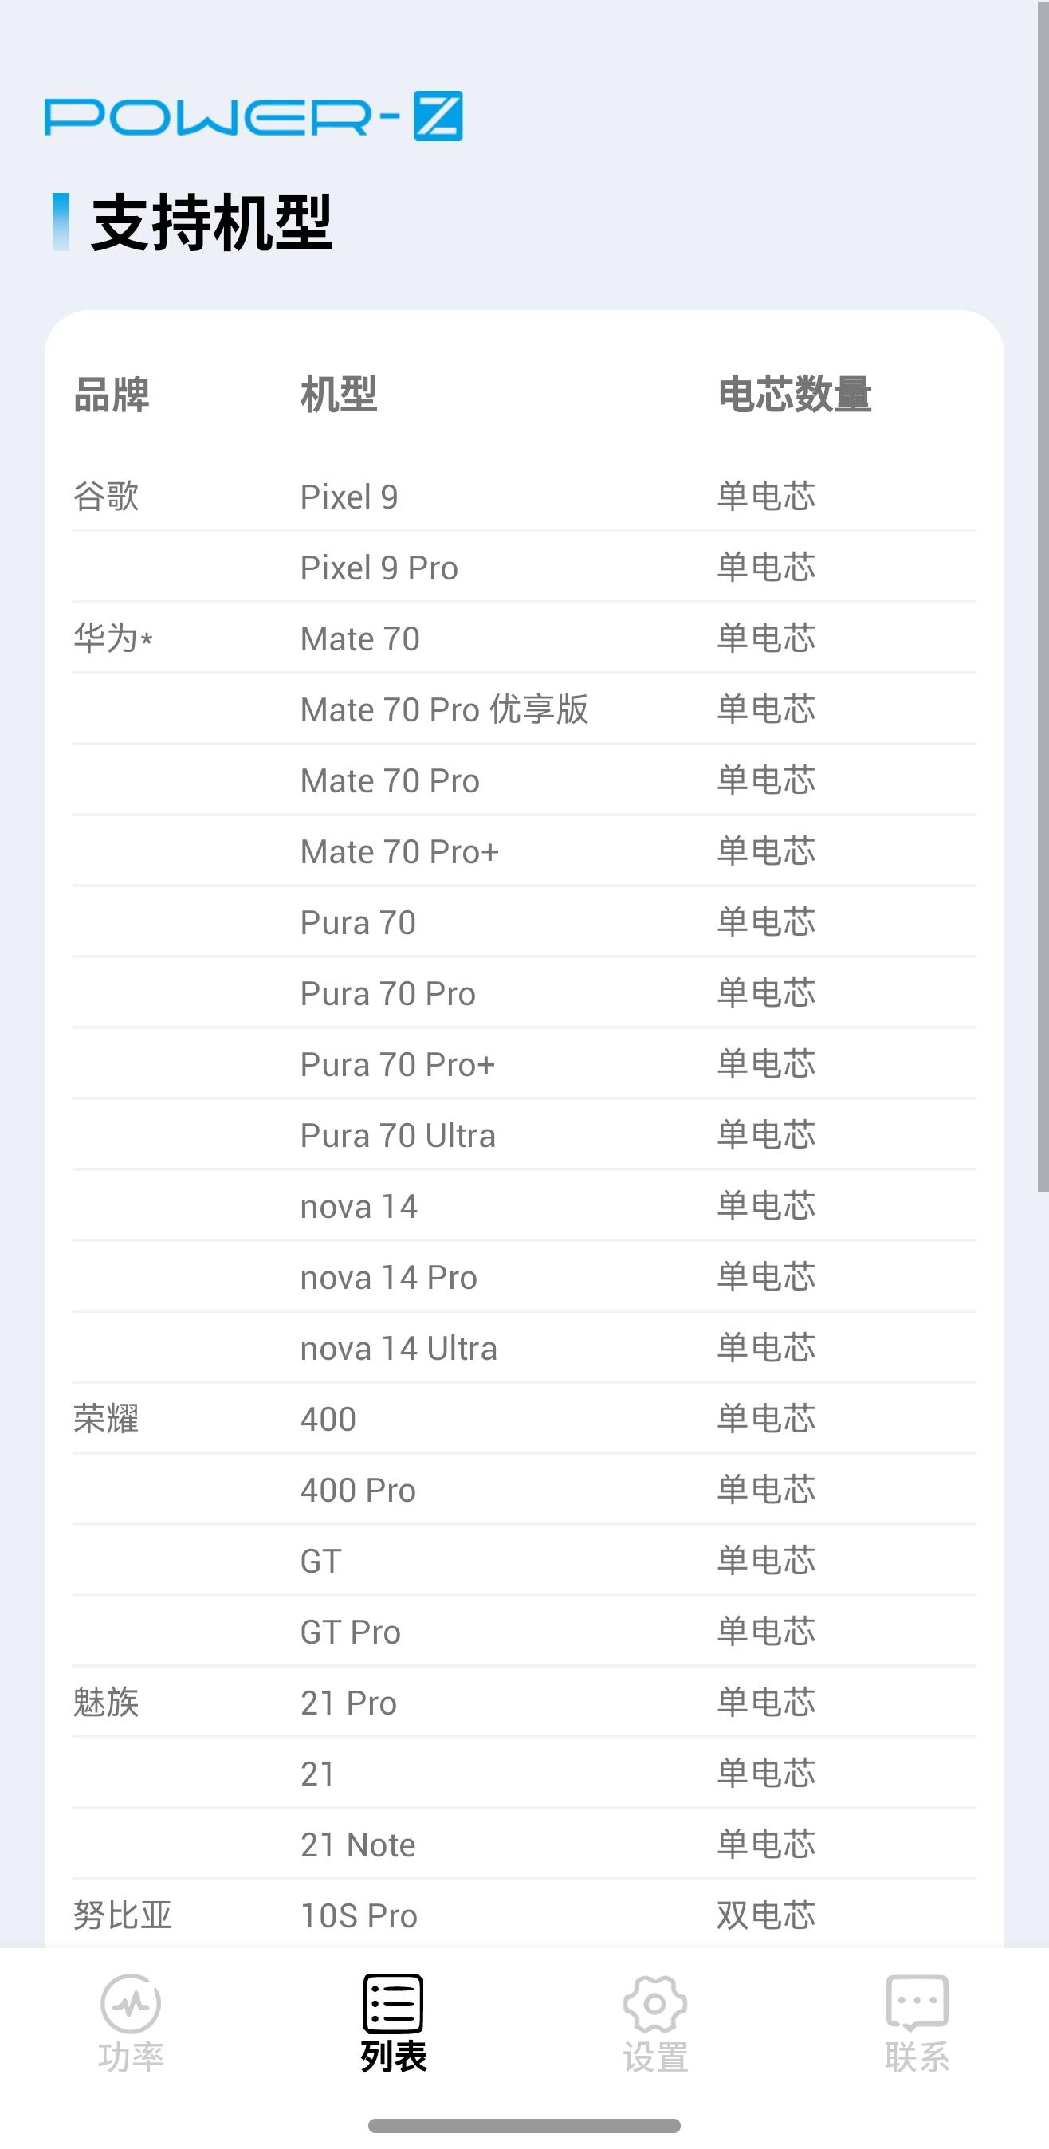Switch to the 功率 tab label
This screenshot has width=1049, height=2149.
coord(131,2057)
